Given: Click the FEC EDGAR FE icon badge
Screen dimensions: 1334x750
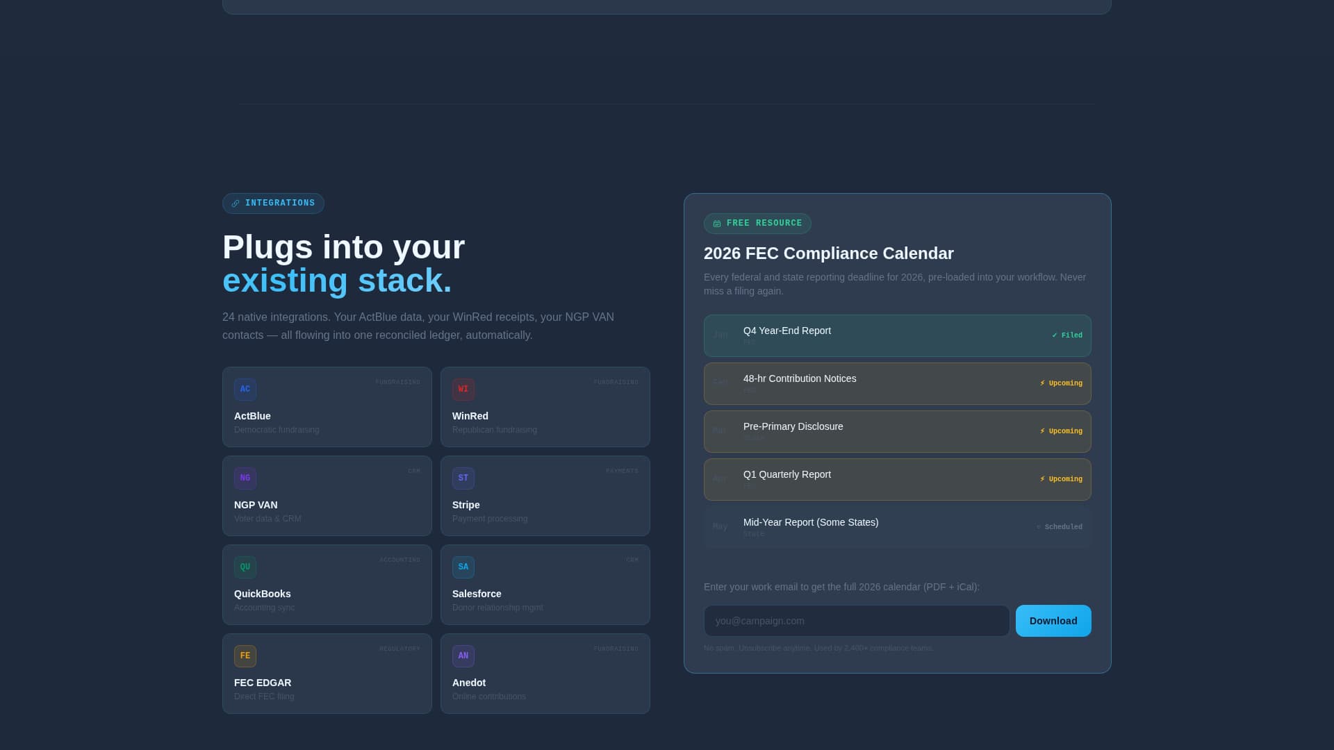Looking at the screenshot, I should click(245, 656).
